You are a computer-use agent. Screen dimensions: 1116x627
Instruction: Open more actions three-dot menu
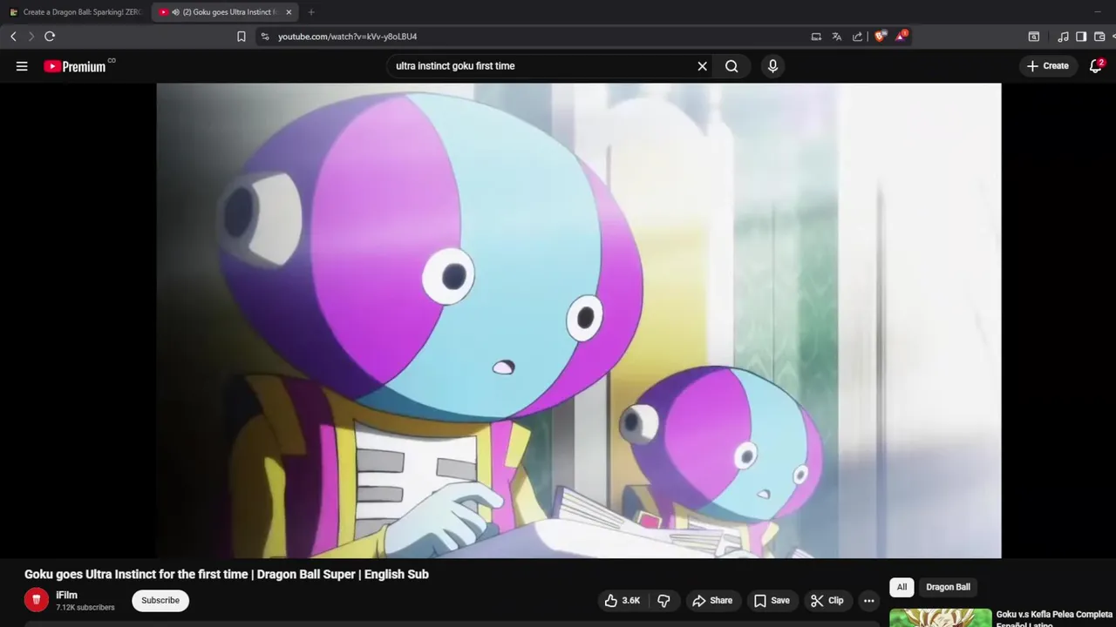coord(868,601)
